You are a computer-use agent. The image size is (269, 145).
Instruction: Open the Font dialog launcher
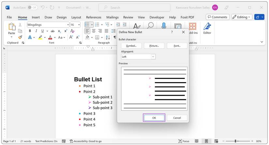pyautogui.click(x=80, y=43)
